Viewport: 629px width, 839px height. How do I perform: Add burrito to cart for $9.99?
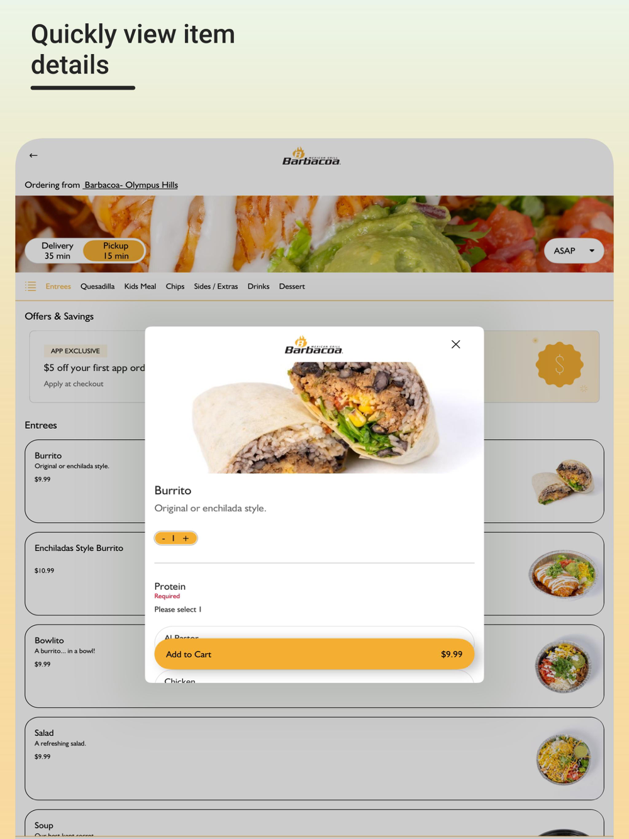coord(314,654)
